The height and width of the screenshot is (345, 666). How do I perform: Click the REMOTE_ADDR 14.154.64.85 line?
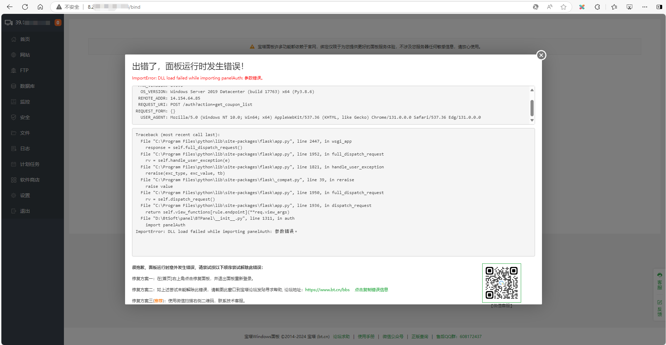(169, 98)
